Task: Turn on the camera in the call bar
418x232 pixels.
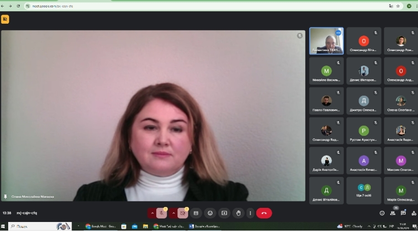Action: pyautogui.click(x=183, y=213)
